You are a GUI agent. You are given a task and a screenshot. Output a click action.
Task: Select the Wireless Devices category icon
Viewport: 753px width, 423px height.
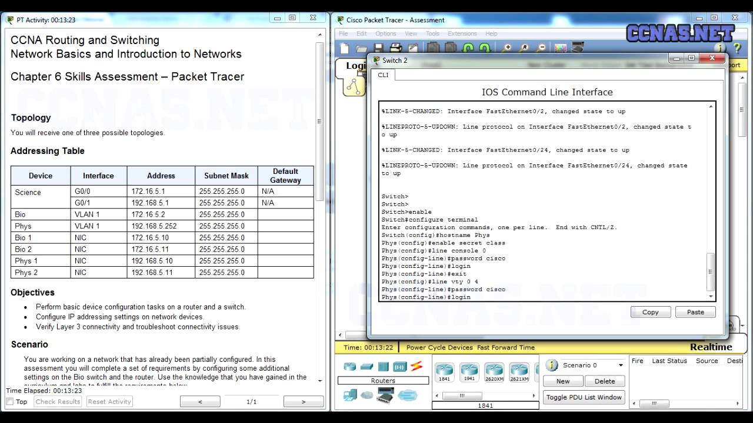(x=400, y=367)
